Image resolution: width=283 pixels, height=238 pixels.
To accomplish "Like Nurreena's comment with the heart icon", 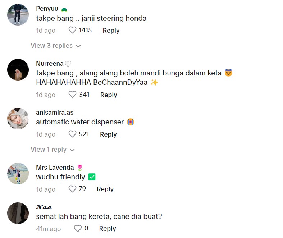I will (x=72, y=95).
